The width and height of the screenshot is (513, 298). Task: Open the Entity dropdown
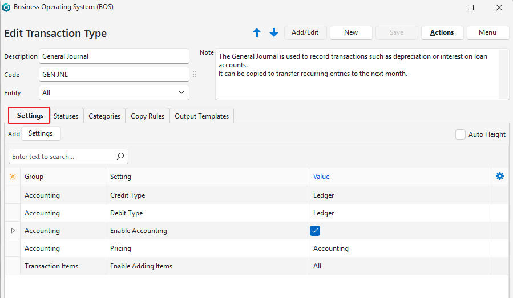click(181, 92)
